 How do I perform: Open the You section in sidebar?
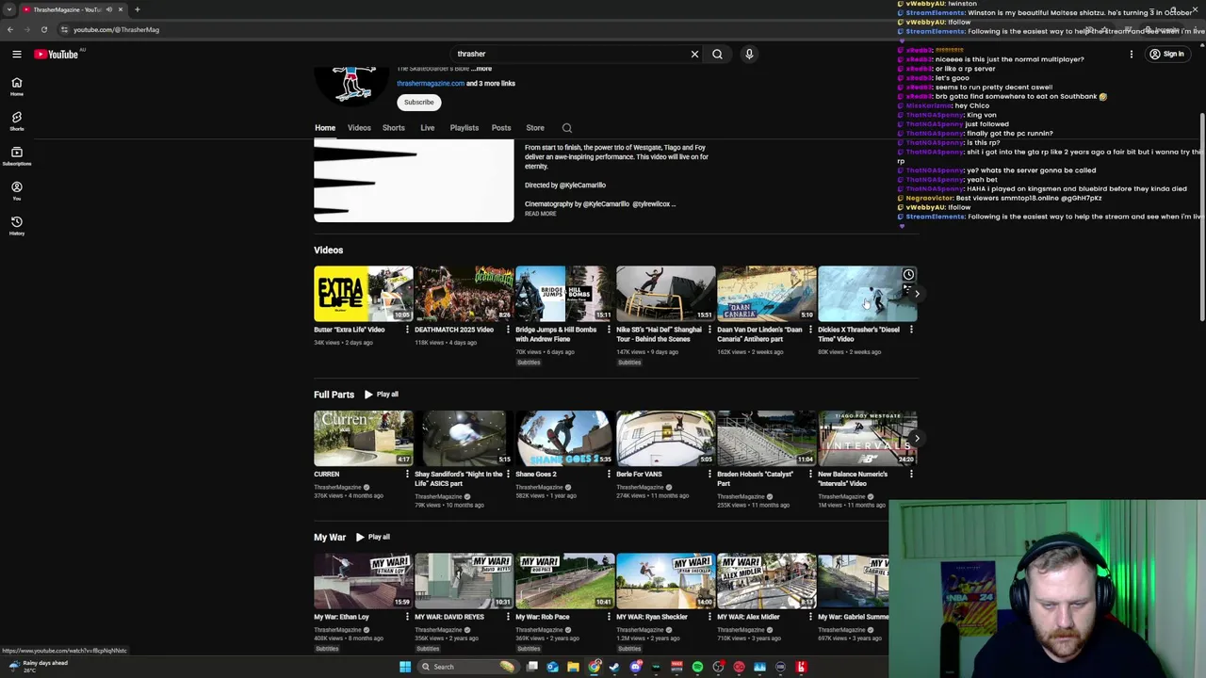coord(16,191)
